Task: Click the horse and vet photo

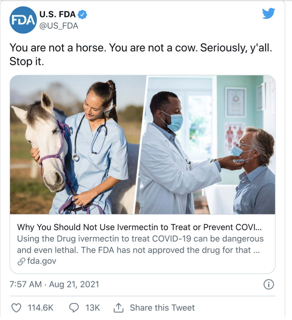Action: tap(78, 145)
